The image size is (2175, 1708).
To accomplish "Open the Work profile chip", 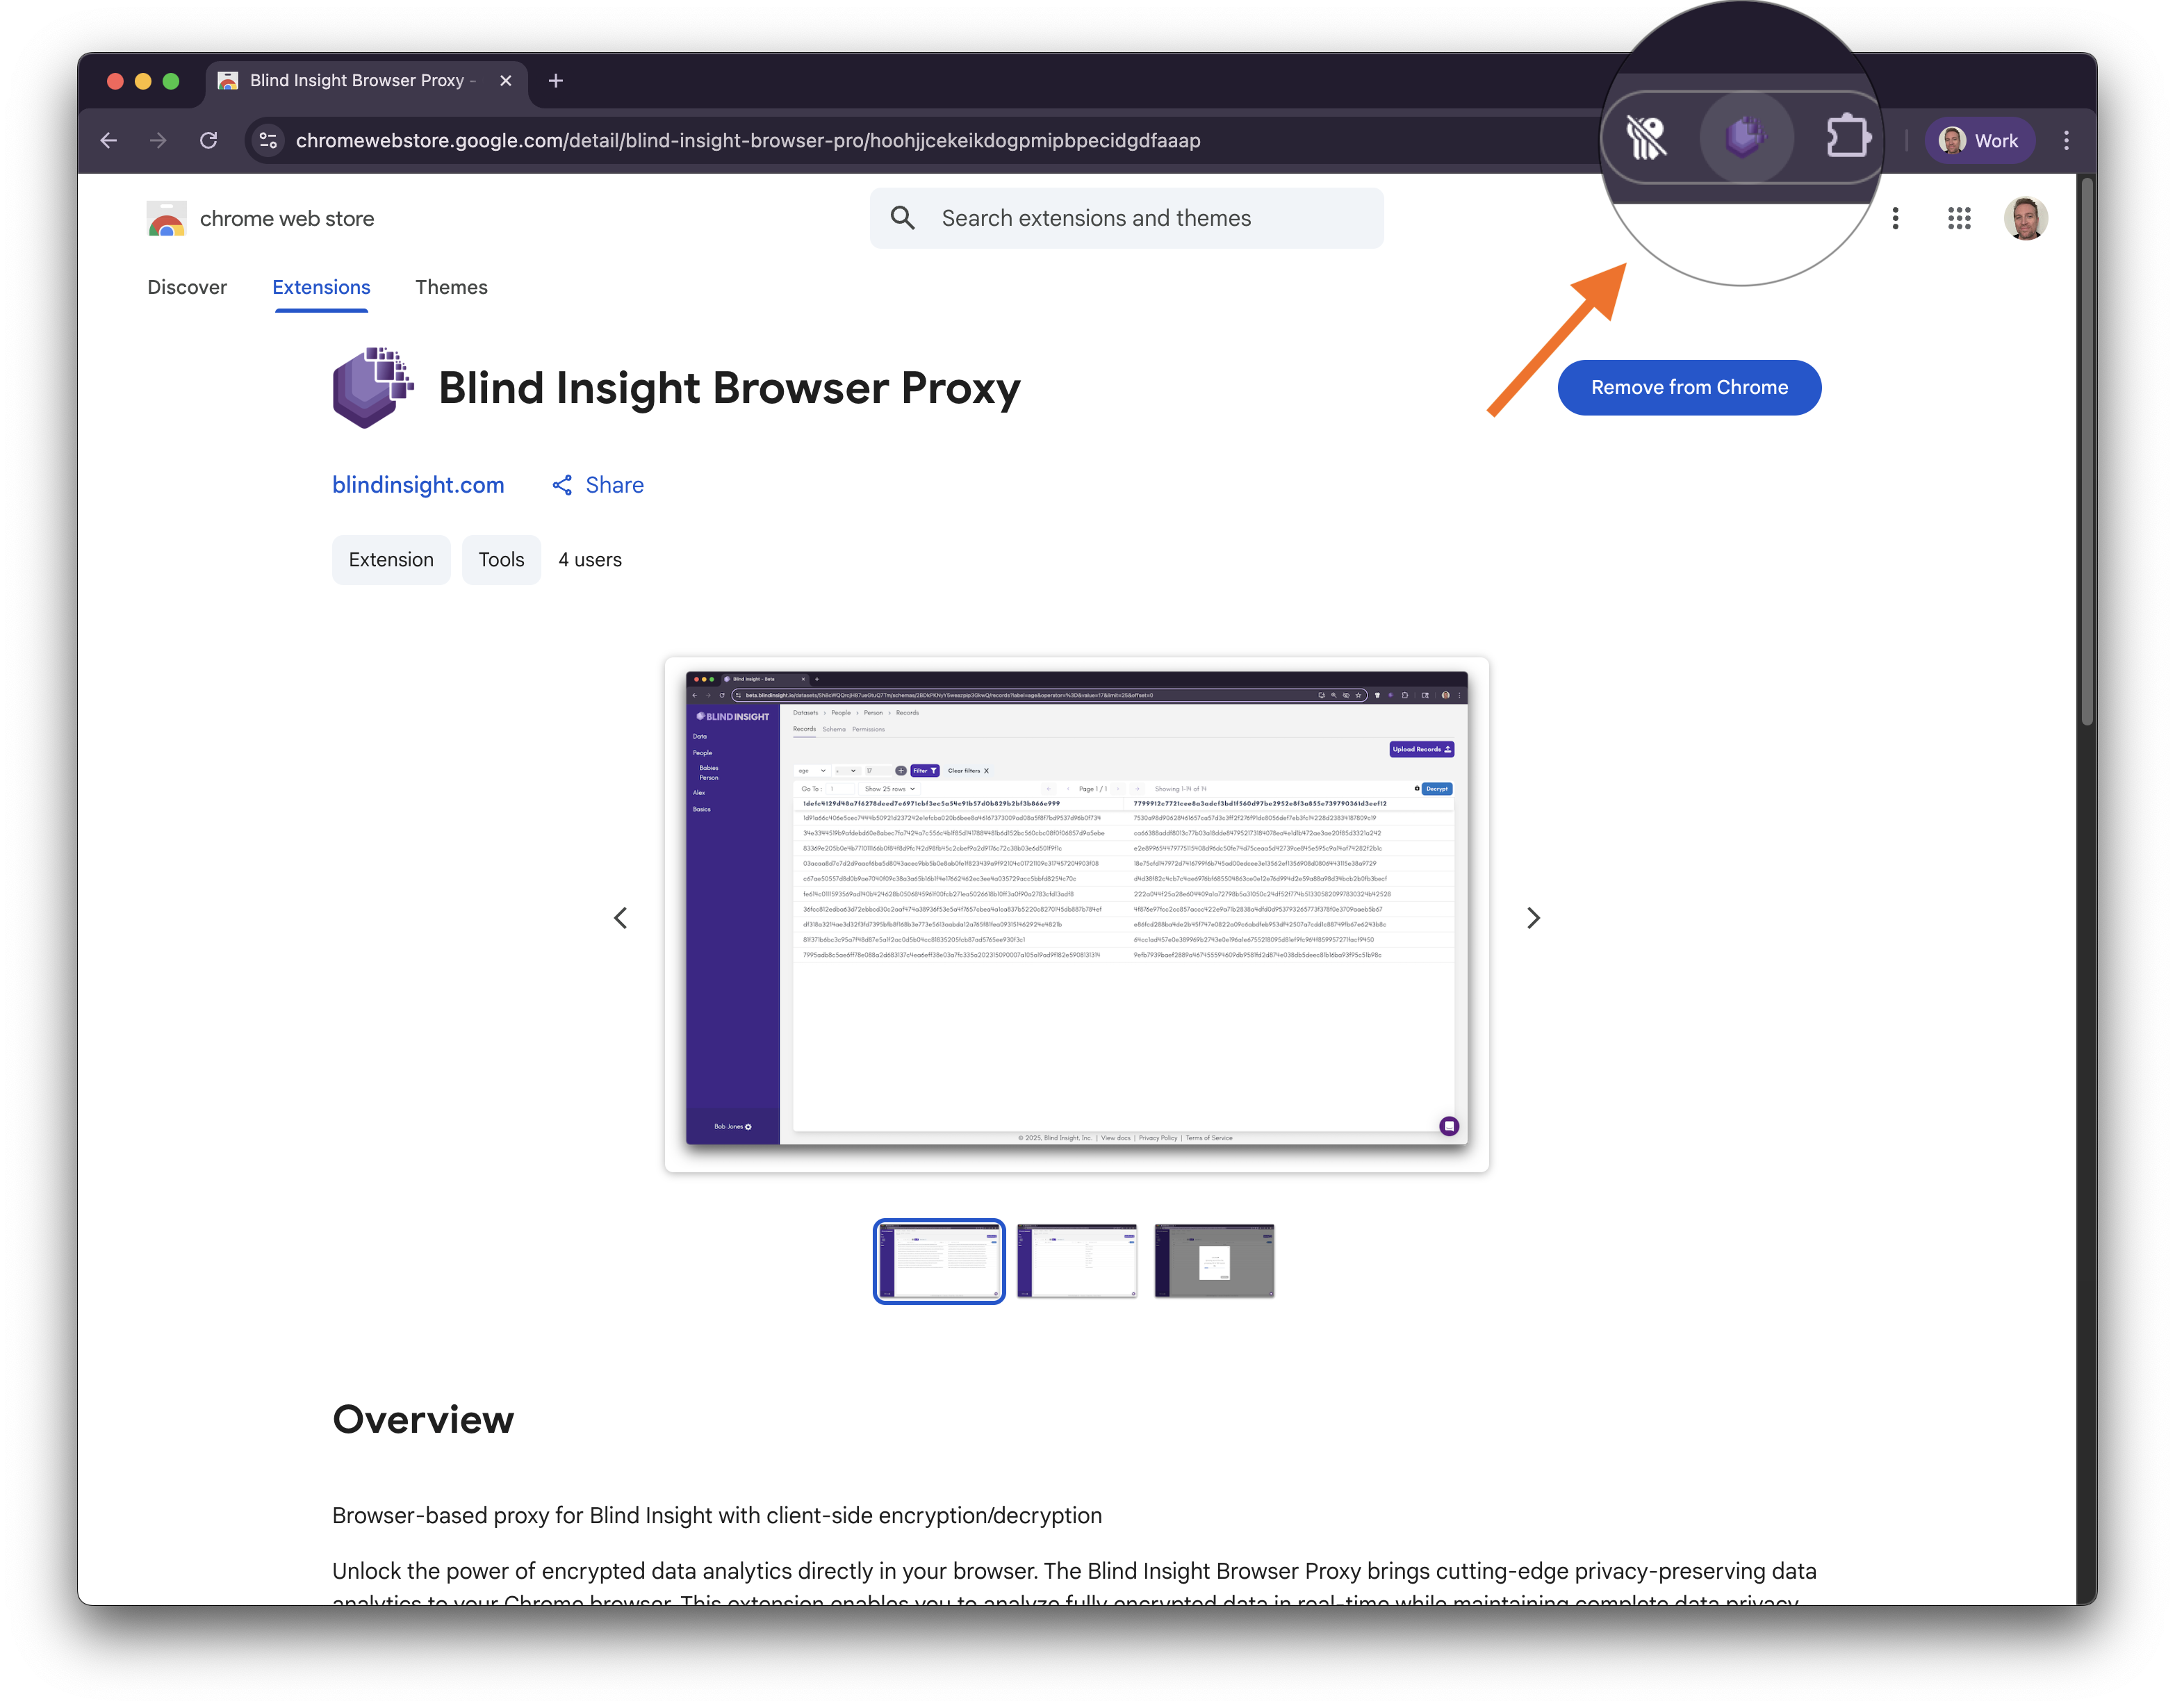I will coord(1979,141).
